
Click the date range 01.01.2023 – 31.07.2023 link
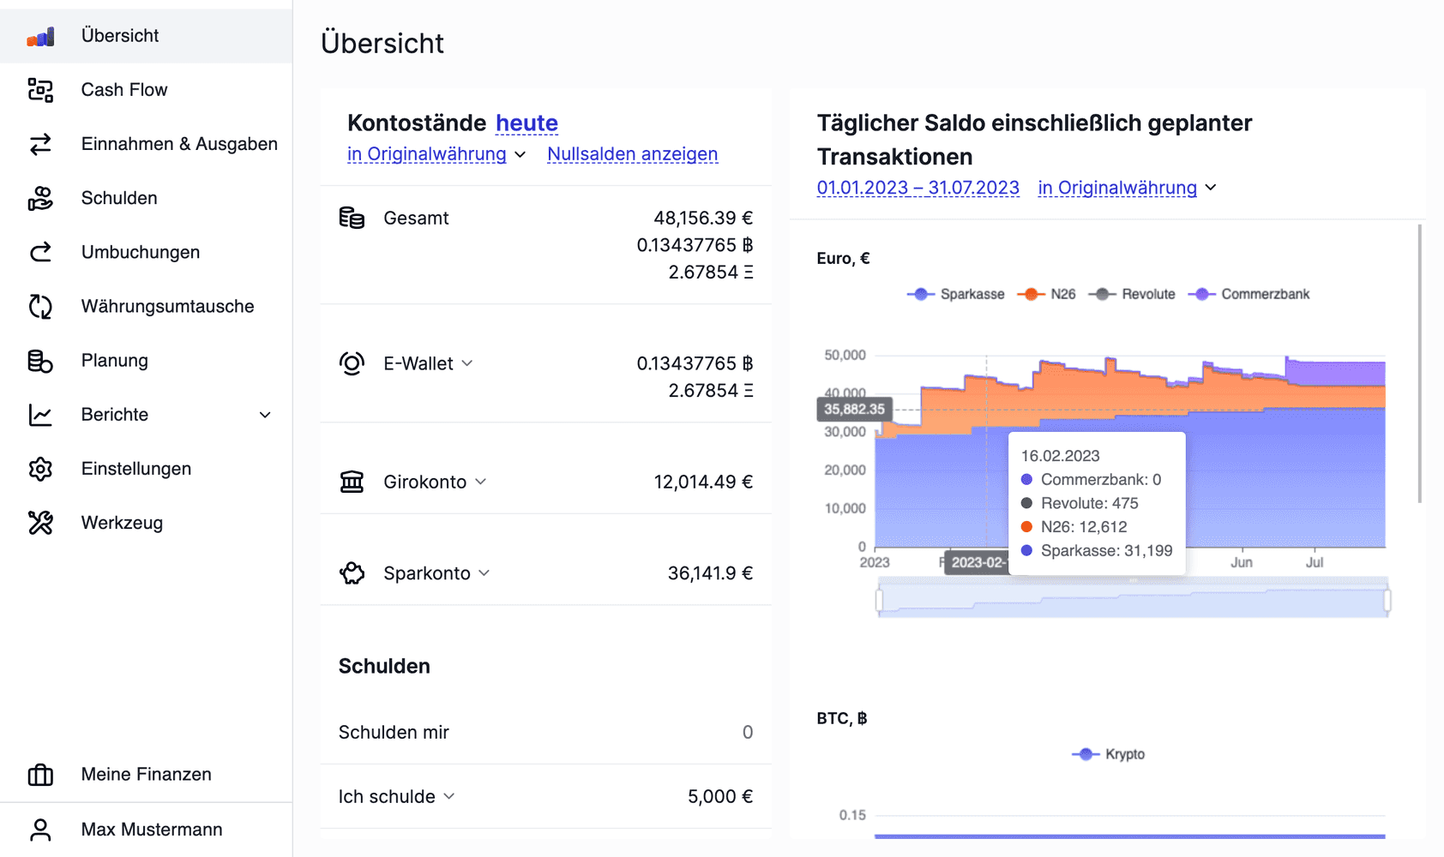[918, 188]
